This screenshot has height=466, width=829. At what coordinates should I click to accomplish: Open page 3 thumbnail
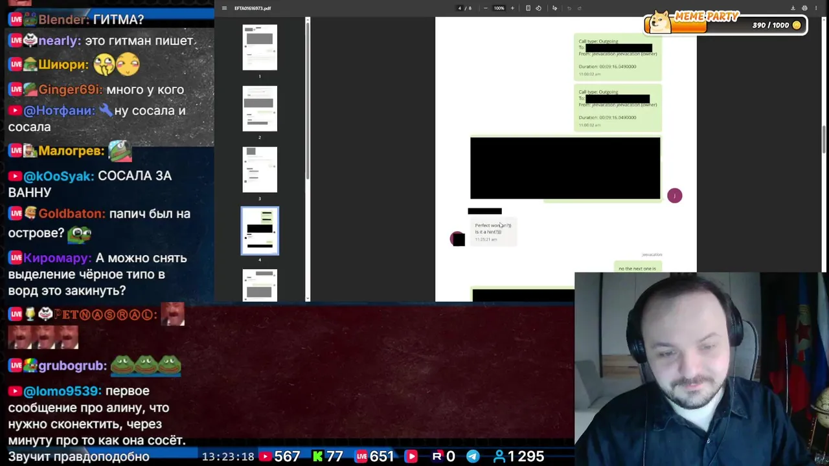tap(260, 170)
